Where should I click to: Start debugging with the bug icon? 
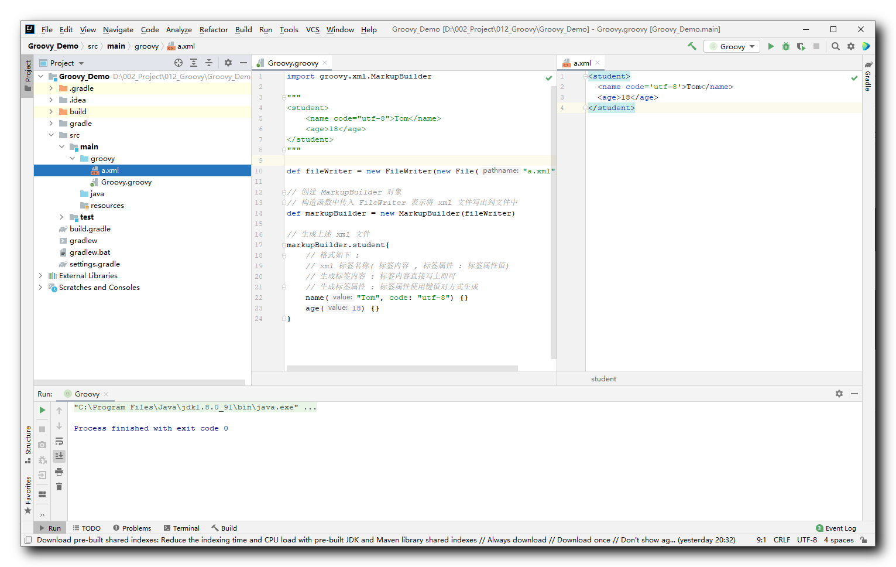(786, 46)
